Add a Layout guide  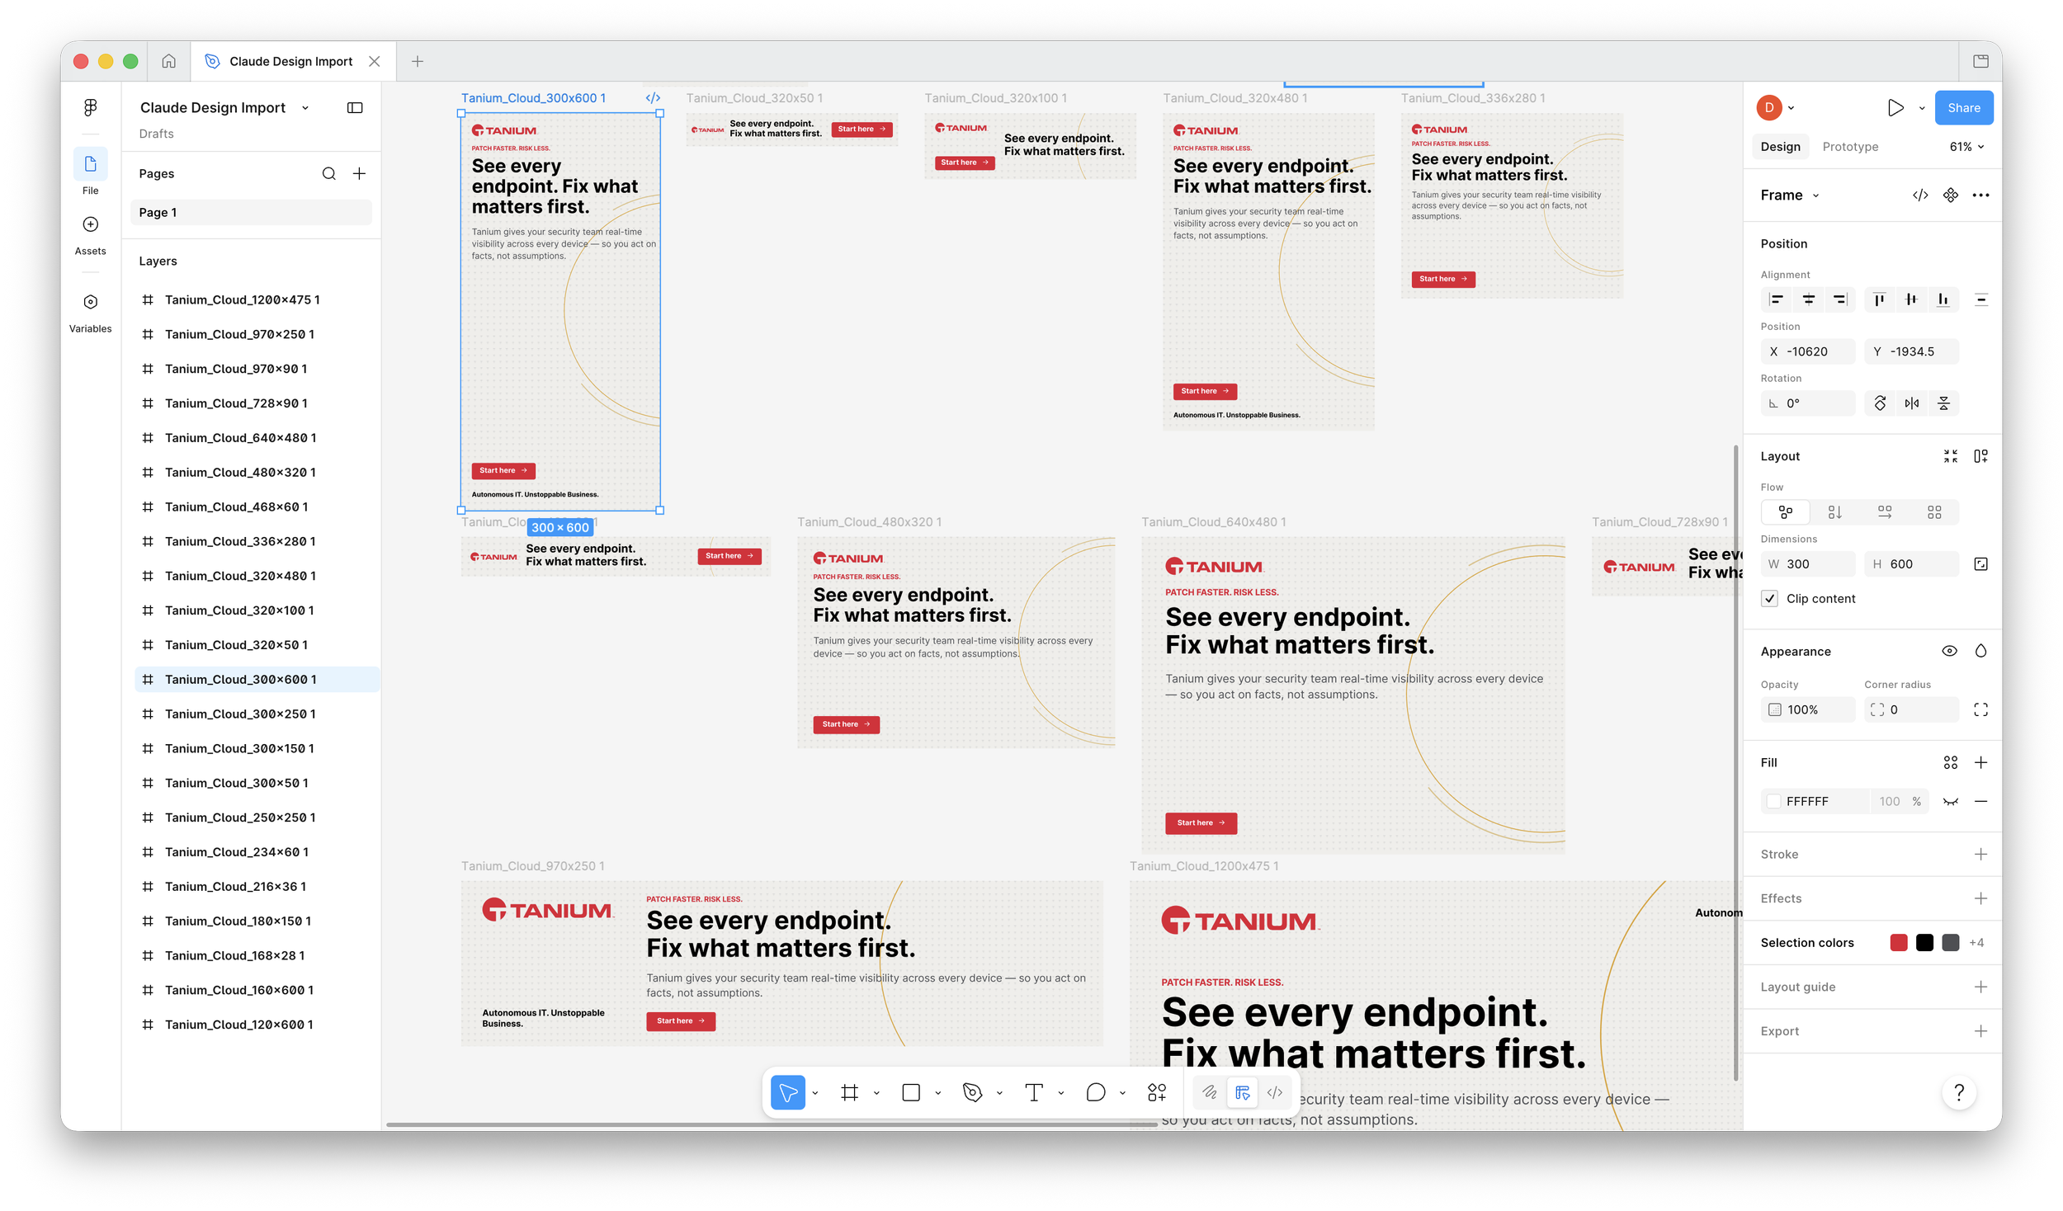pos(1980,987)
